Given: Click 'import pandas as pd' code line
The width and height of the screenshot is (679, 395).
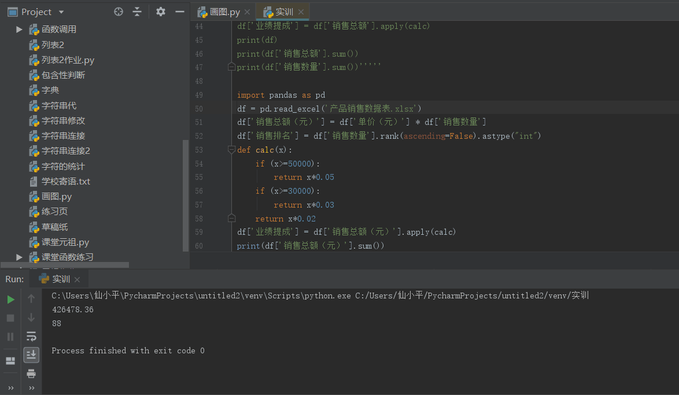Looking at the screenshot, I should [x=281, y=95].
